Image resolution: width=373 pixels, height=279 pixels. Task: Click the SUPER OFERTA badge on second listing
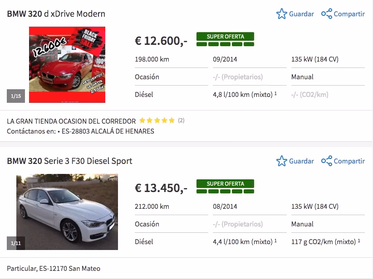(x=225, y=184)
